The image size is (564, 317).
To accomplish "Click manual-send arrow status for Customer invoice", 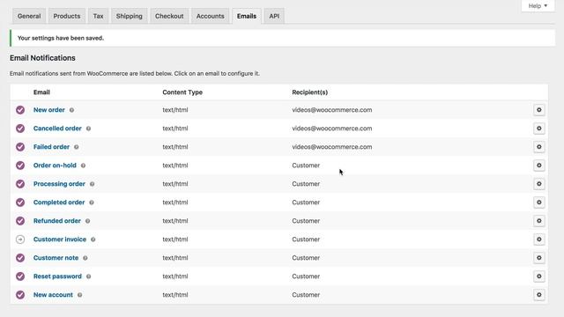I will click(x=20, y=240).
